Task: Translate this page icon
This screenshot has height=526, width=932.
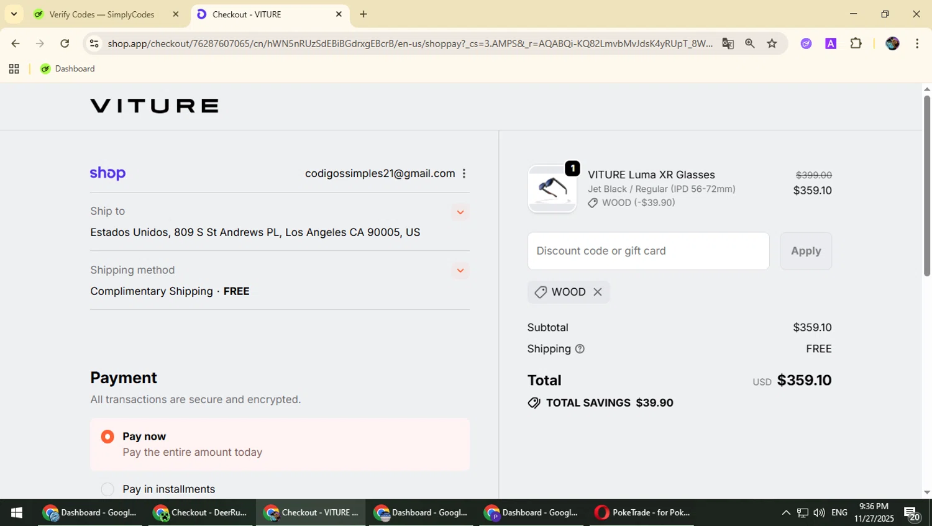Action: coord(728,43)
